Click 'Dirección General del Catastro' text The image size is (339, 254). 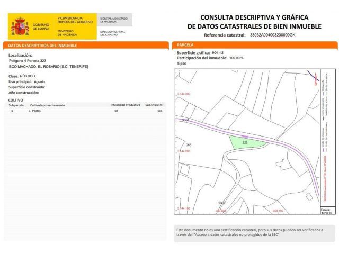pos(112,33)
